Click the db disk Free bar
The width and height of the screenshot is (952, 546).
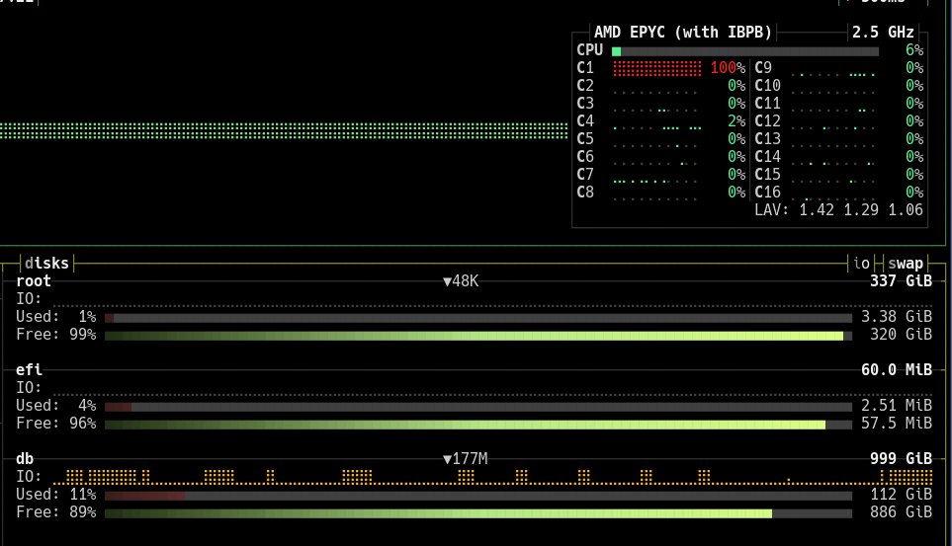pyautogui.click(x=478, y=513)
